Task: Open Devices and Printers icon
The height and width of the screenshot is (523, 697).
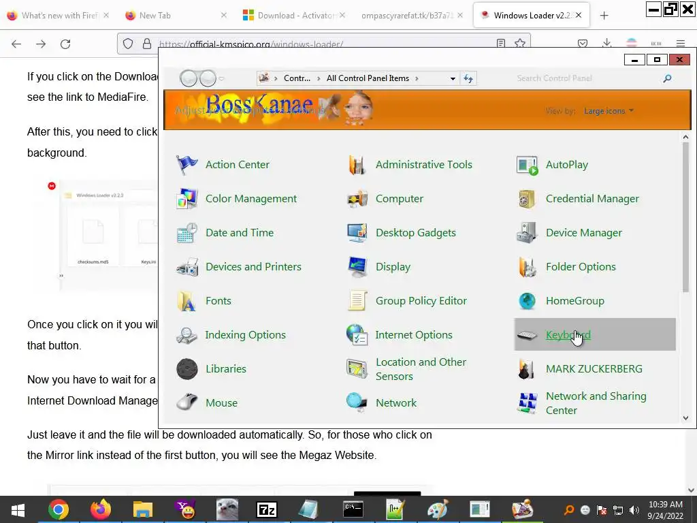Action: [187, 267]
